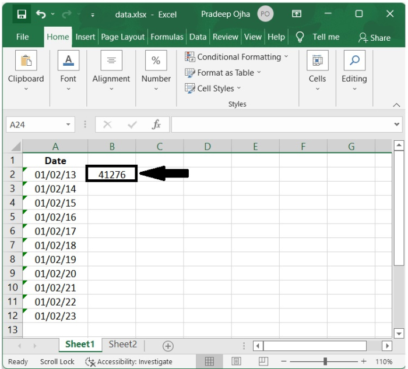Select cell with date 01/02/13
This screenshot has height=369, width=408.
[55, 175]
